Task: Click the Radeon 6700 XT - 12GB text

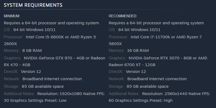Action: [132, 65]
